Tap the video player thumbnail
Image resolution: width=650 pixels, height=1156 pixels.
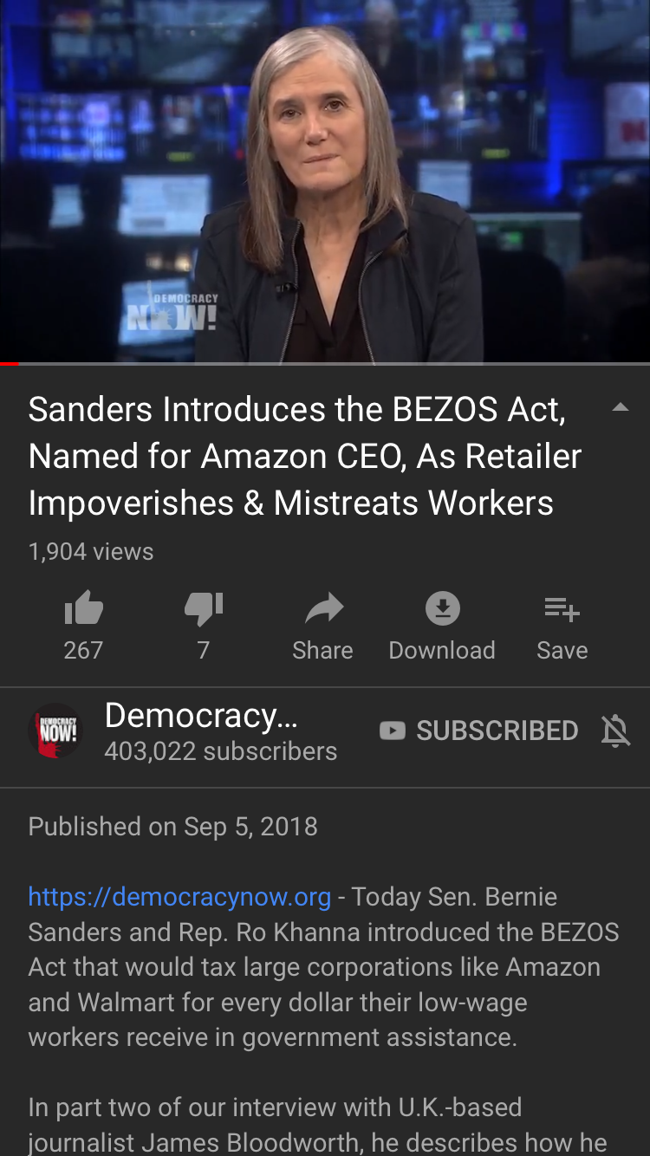coord(325,180)
